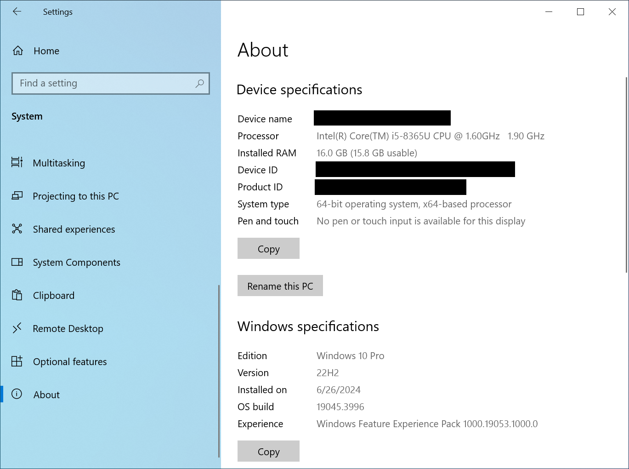Screen dimensions: 629x469
Task: Click the search magnifier icon in Find a setting
Action: 199,83
